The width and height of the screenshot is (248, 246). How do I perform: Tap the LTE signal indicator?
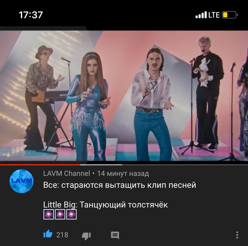214,15
